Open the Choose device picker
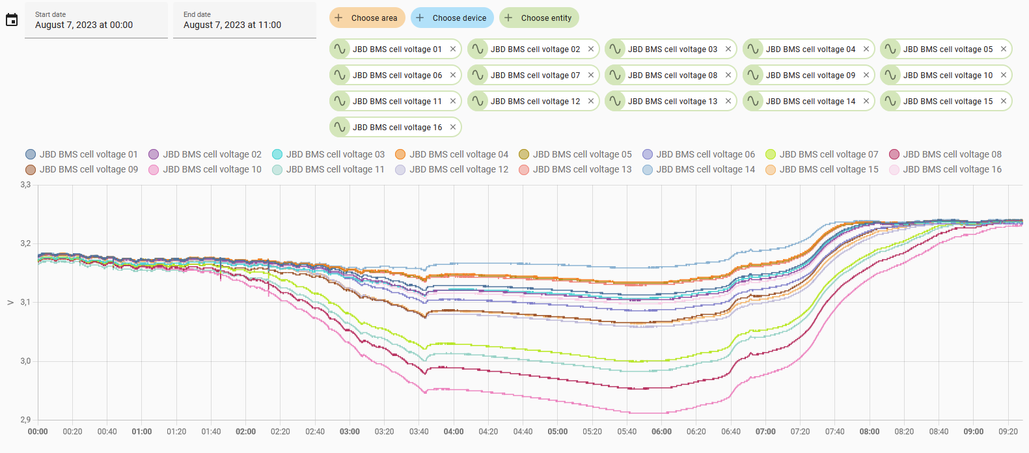Screen dimensions: 1029x453 point(452,18)
